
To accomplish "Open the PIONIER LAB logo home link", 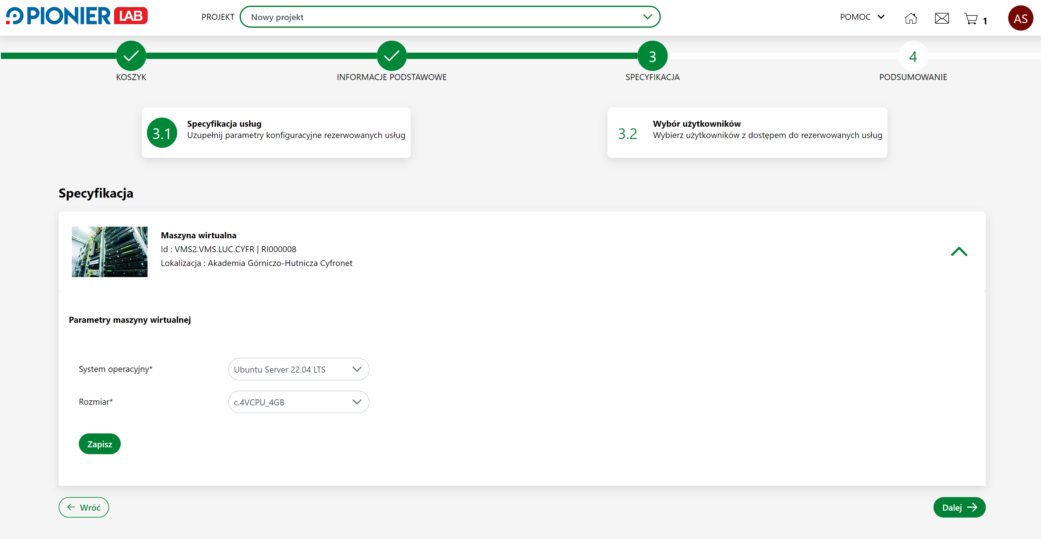I will coord(77,16).
